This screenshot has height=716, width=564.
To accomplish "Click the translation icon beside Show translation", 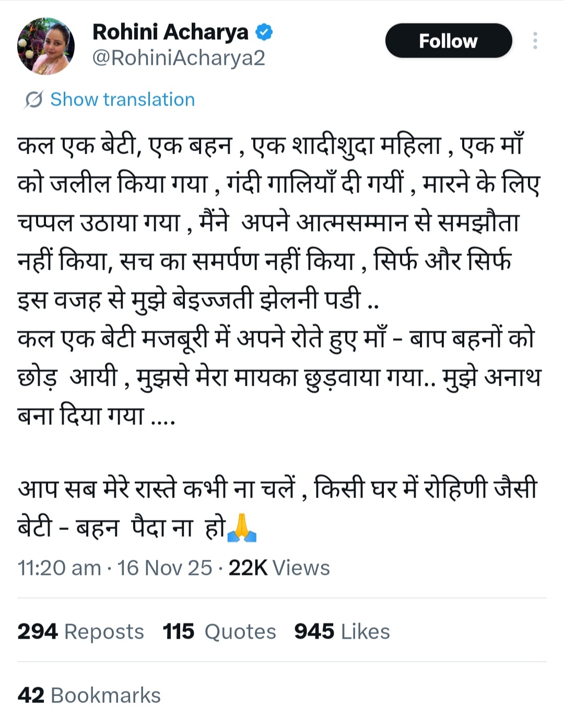I will (x=33, y=99).
